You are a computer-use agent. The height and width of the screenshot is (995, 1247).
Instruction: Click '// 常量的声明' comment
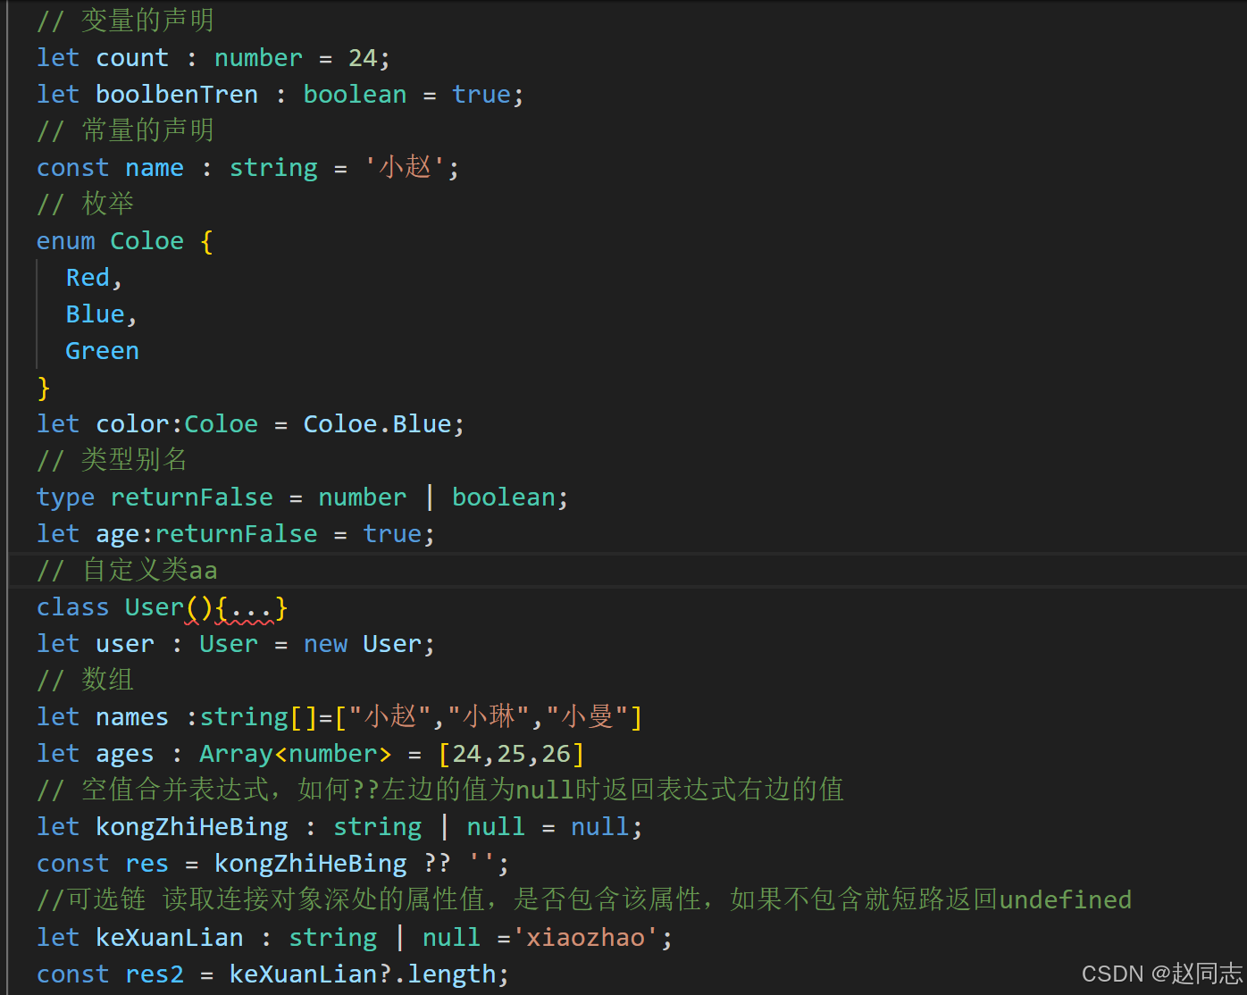pos(125,131)
